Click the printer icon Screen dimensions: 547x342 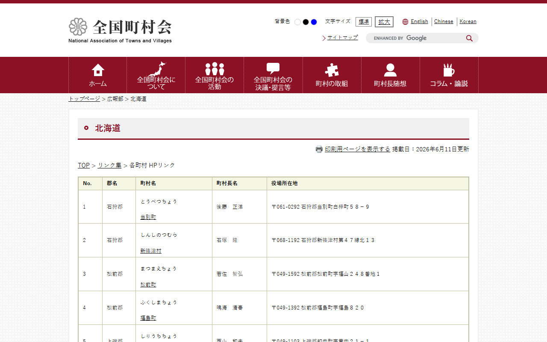coord(319,149)
